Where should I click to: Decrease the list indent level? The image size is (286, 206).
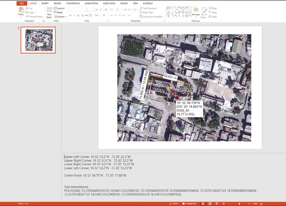[125, 10]
